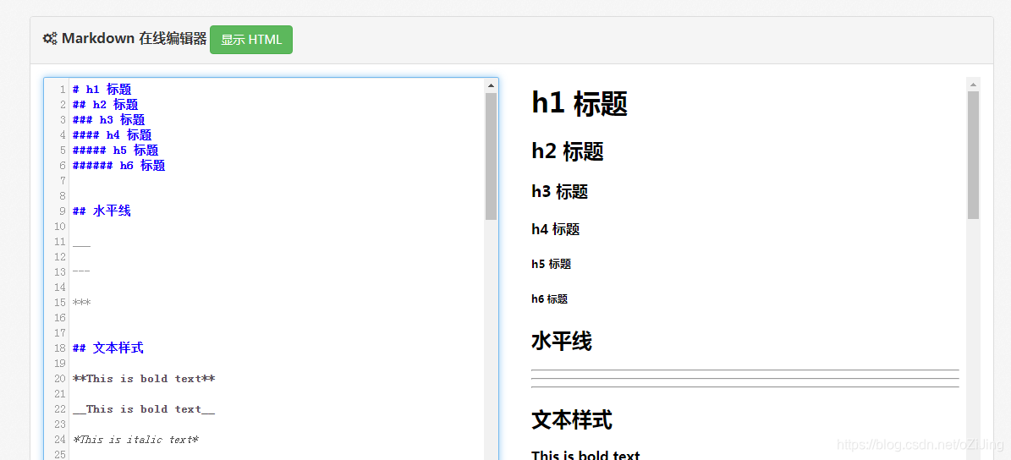Click the rendered 'h4 标题' preview heading
This screenshot has height=460, width=1011.
pyautogui.click(x=555, y=228)
